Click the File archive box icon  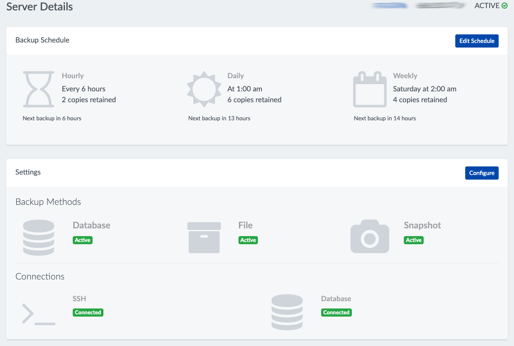(204, 237)
